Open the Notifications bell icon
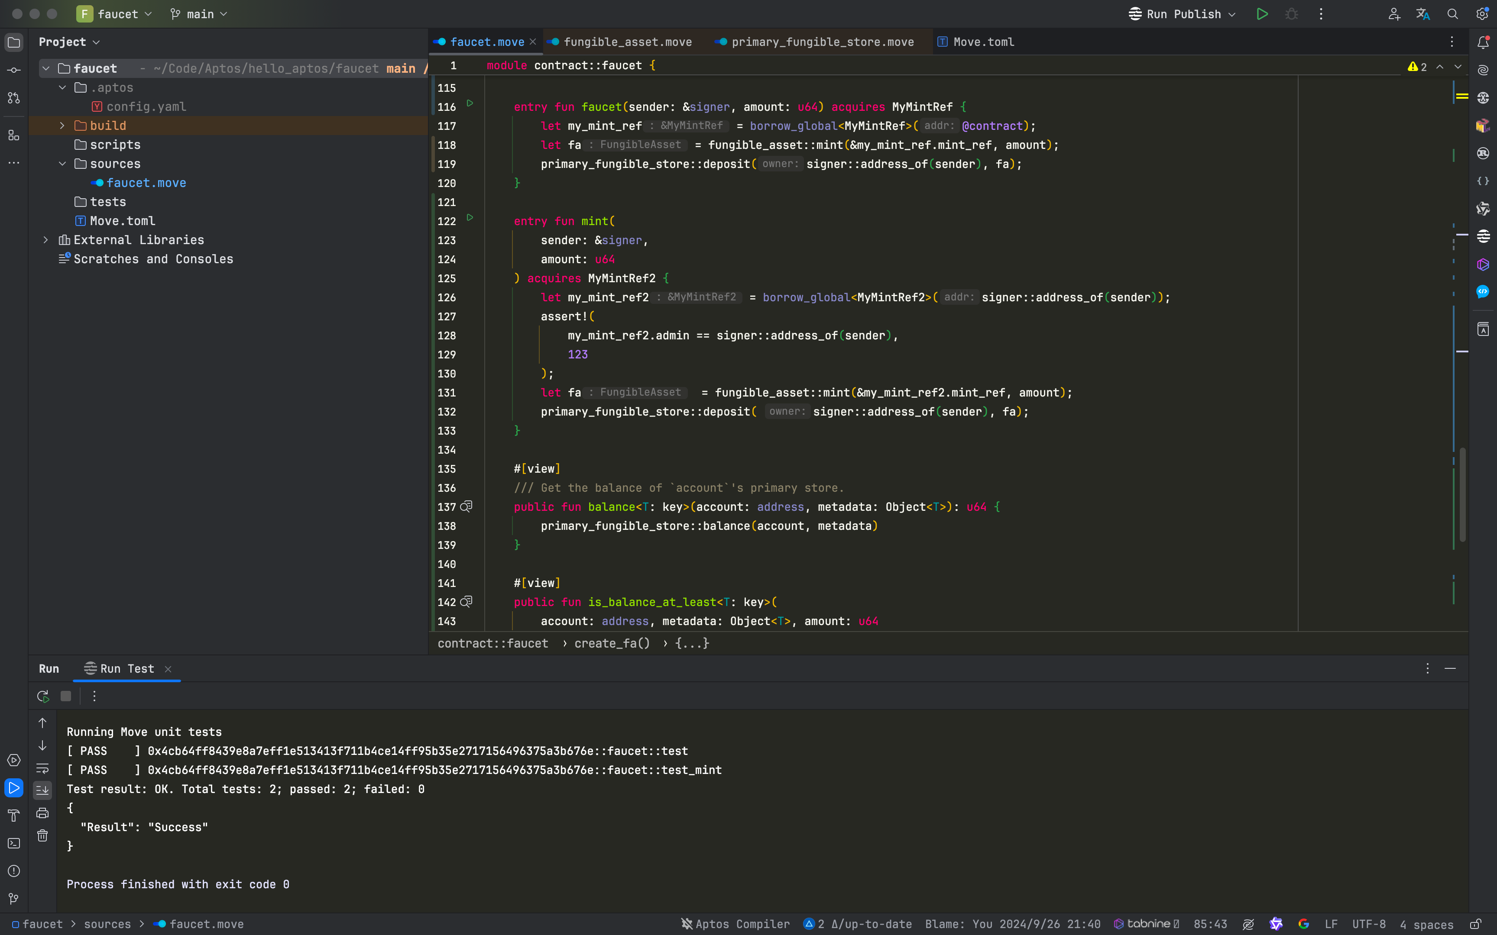 1483,42
